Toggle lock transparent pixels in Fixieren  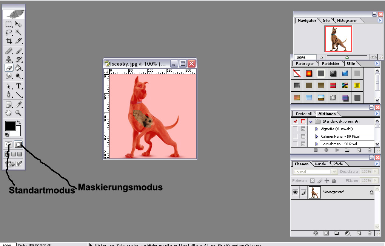coord(312,181)
